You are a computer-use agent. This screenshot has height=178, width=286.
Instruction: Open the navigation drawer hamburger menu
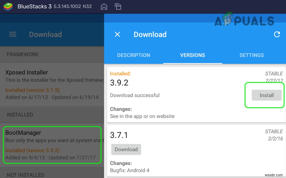[12, 34]
